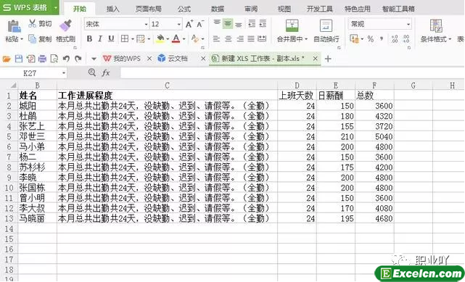Screen dimensions: 465x282
Task: Click the increase indent icon
Action: click(x=263, y=23)
